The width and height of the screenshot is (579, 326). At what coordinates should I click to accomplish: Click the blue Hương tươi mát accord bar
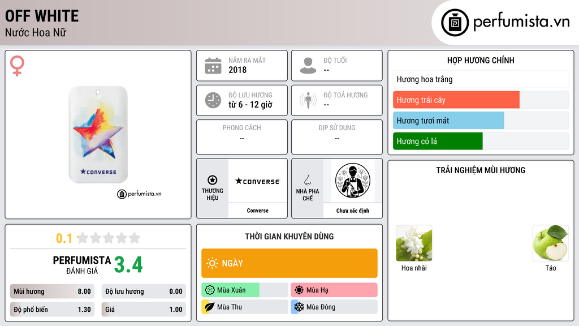[448, 121]
